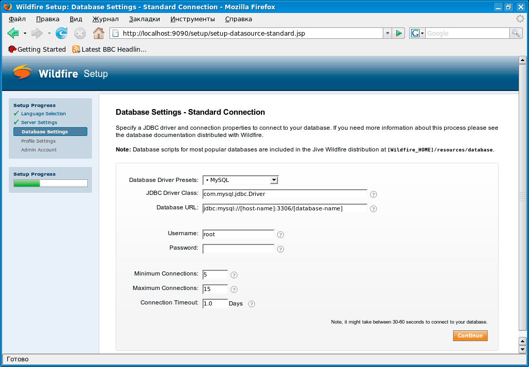Viewport: 529px width, 367px height.
Task: Click the Google search engine icon
Action: (x=415, y=33)
